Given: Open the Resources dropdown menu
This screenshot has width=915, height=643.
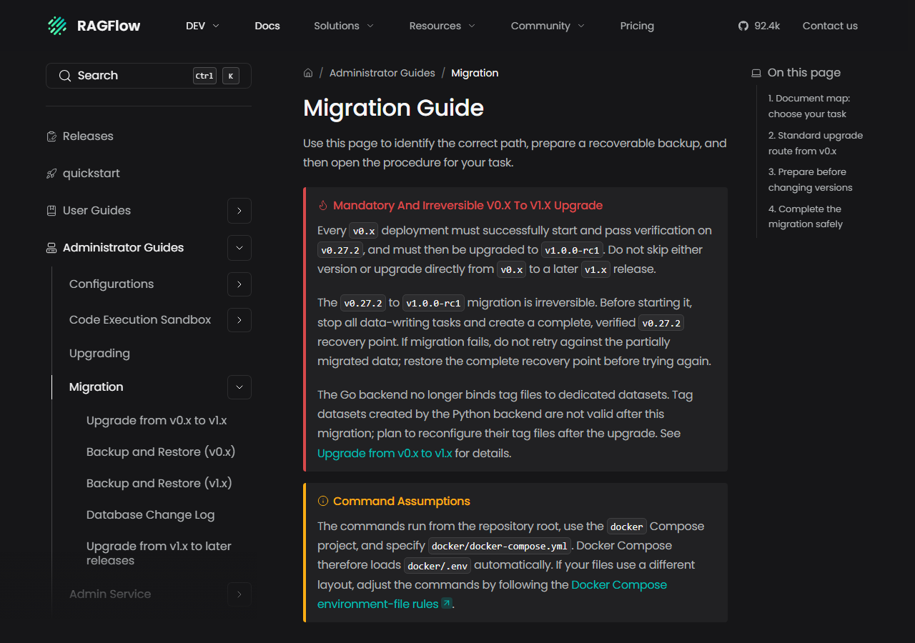Looking at the screenshot, I should coord(442,26).
